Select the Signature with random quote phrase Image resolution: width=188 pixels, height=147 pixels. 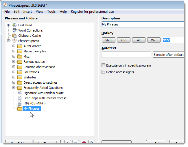(43, 93)
